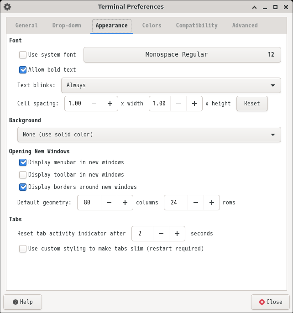Increase default geometry columns with plus icon
Image resolution: width=293 pixels, height=313 pixels.
(x=125, y=203)
